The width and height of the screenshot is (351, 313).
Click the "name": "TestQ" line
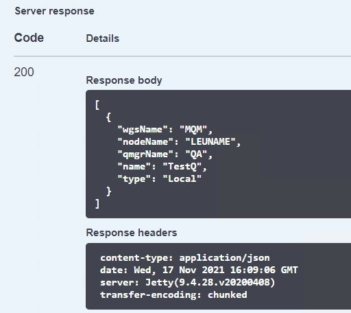162,167
